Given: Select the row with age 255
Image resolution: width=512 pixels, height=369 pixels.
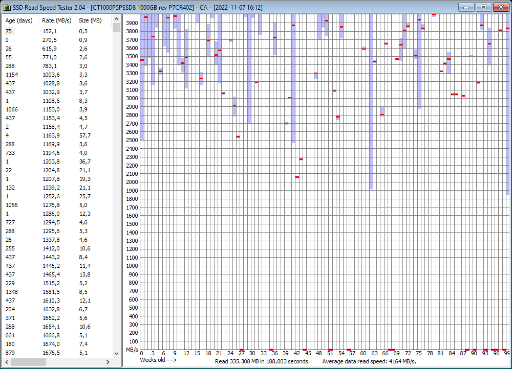Looking at the screenshot, I should pos(57,249).
